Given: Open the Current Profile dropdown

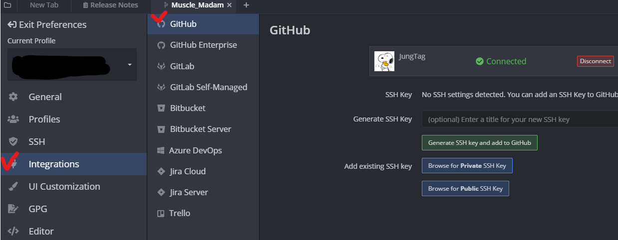Looking at the screenshot, I should coord(72,64).
